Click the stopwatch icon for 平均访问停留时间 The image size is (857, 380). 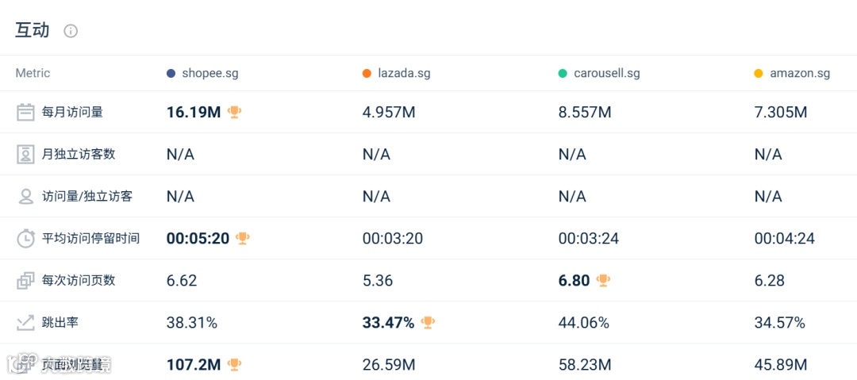(x=25, y=238)
